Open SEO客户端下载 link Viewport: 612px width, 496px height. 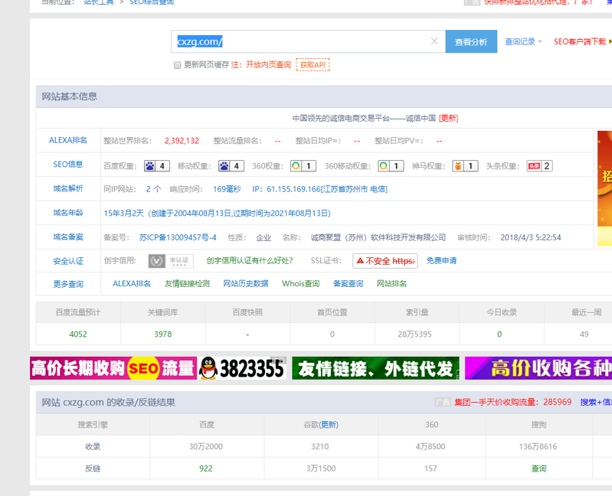tap(580, 42)
